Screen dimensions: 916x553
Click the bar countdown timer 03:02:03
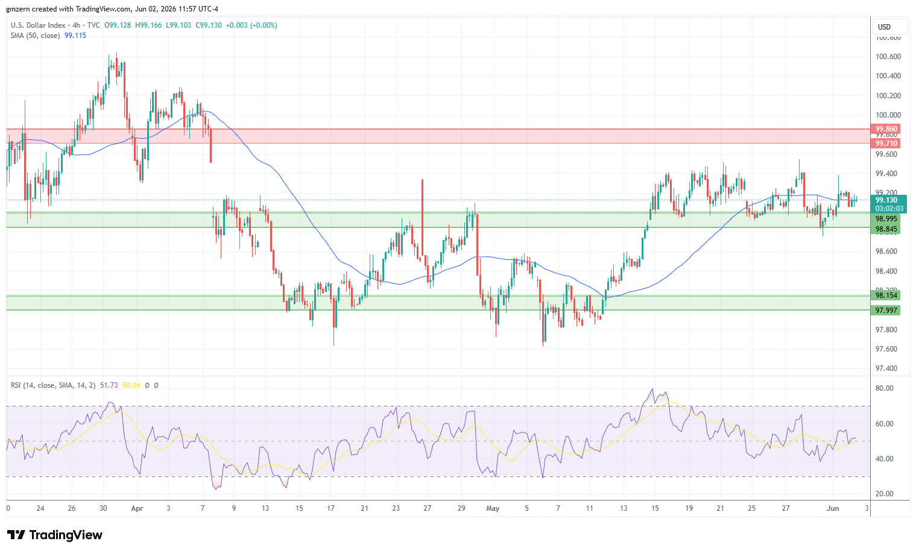pyautogui.click(x=889, y=208)
